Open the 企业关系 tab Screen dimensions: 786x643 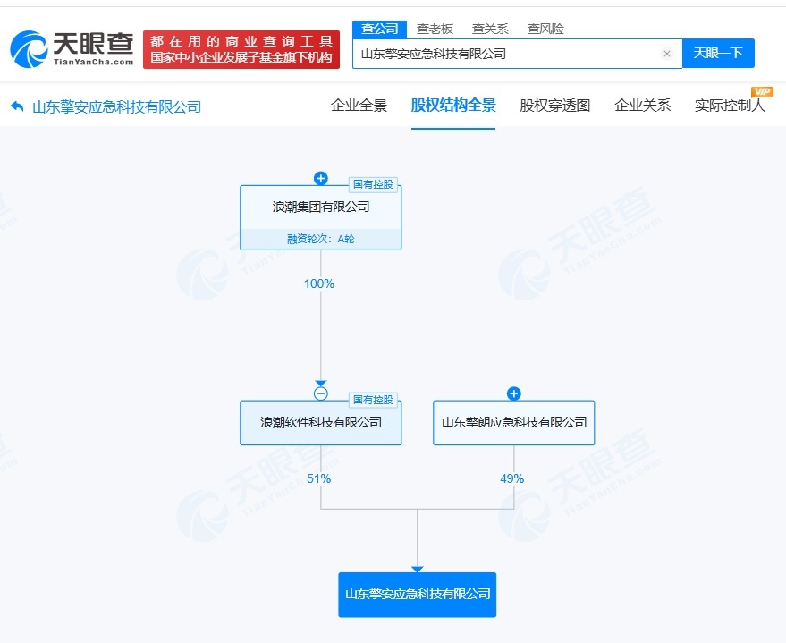click(x=642, y=105)
